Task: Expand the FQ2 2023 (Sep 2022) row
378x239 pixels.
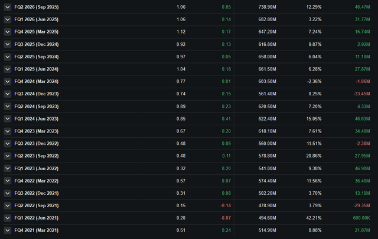Action: (8, 156)
